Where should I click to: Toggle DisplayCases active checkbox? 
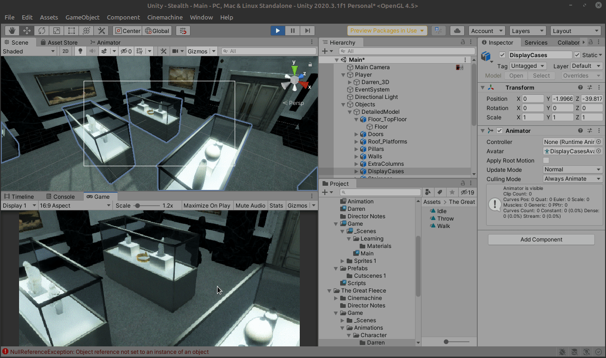tap(502, 55)
